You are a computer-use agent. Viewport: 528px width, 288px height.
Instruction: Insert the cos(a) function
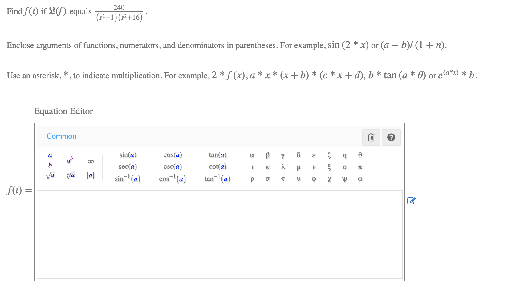pos(173,155)
